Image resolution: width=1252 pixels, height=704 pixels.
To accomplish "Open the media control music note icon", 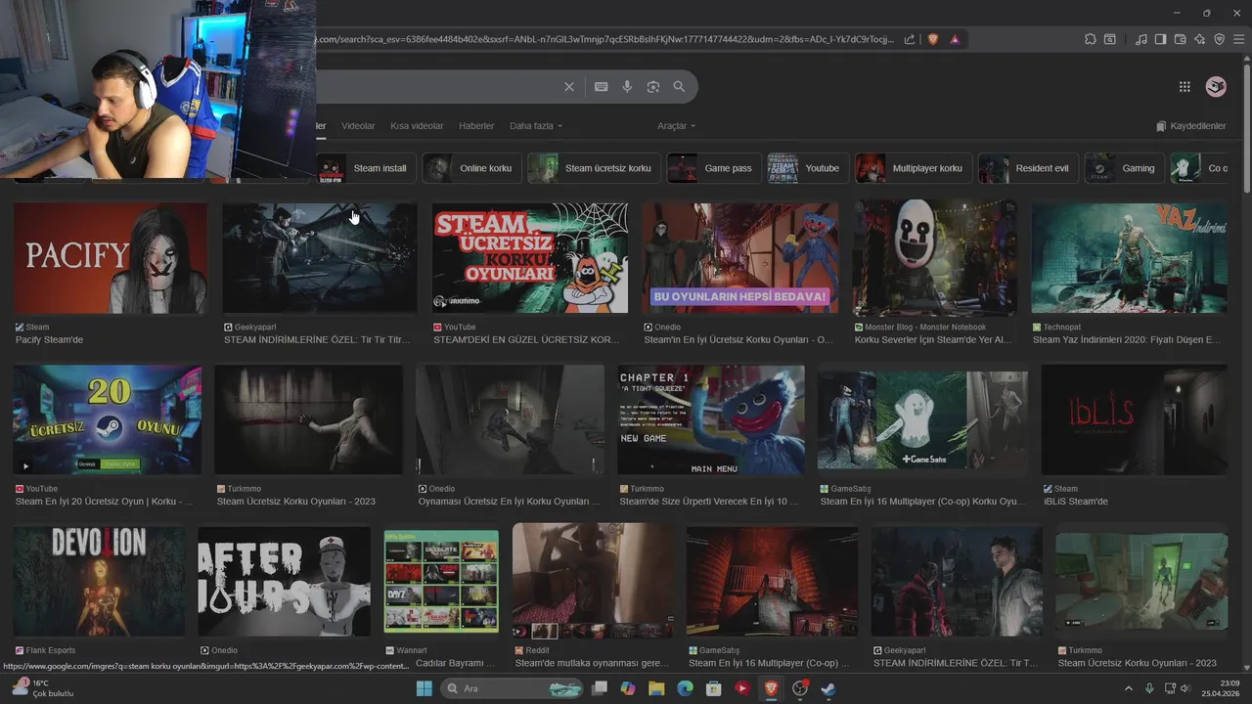I will (x=1141, y=39).
